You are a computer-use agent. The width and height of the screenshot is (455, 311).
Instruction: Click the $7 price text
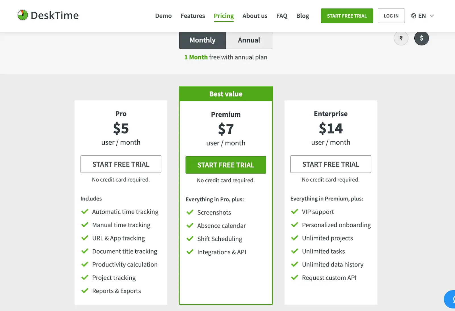click(226, 129)
